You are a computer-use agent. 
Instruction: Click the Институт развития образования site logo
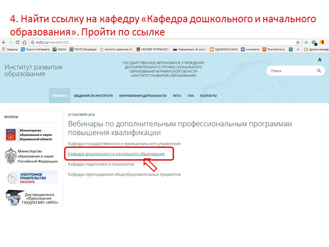click(33, 70)
